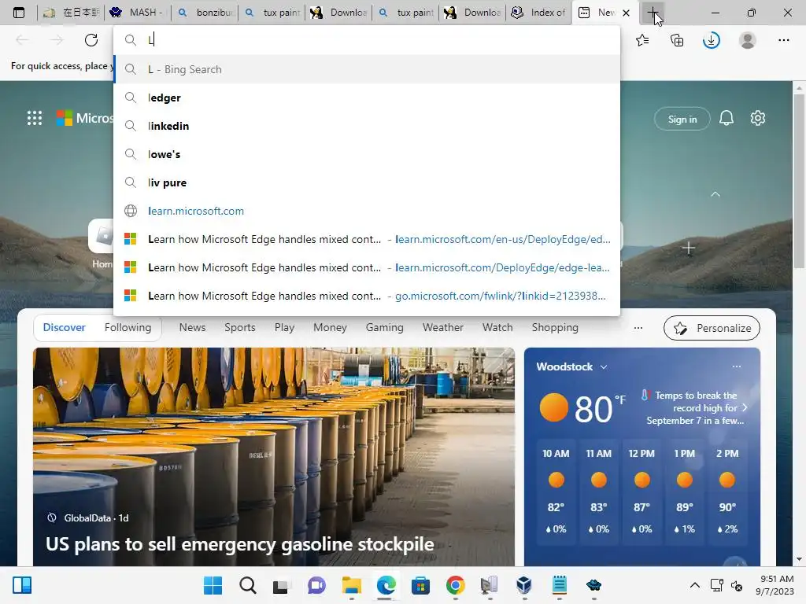Screen dimensions: 806x604
Task: Open the Favorites star list icon
Action: pyautogui.click(x=642, y=40)
